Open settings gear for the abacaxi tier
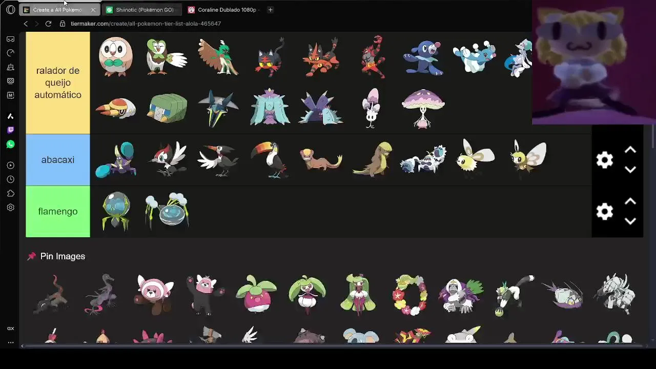Viewport: 656px width, 369px height. click(x=605, y=160)
